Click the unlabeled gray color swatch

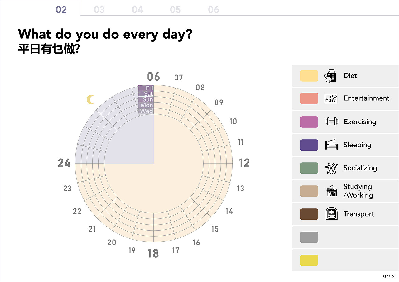pyautogui.click(x=309, y=237)
